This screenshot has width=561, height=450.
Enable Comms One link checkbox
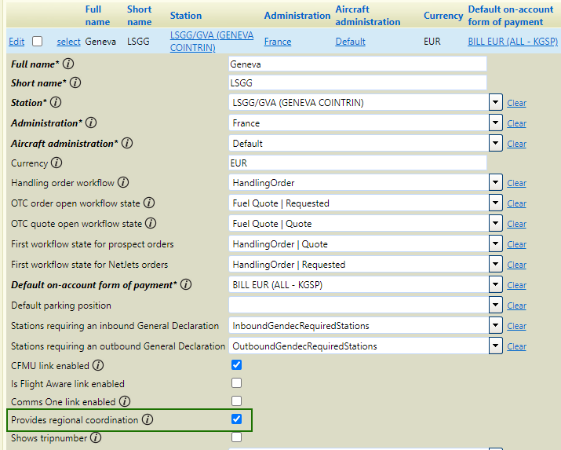pyautogui.click(x=236, y=401)
